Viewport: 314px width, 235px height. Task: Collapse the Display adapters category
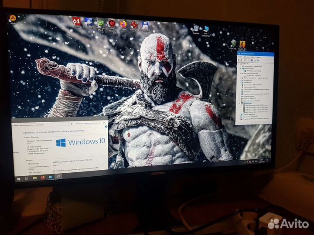tap(240, 69)
